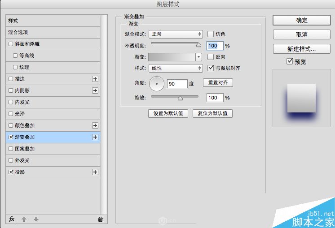335x228 pixels.
Task: Toggle 仿色 dither checkbox
Action: 211,34
